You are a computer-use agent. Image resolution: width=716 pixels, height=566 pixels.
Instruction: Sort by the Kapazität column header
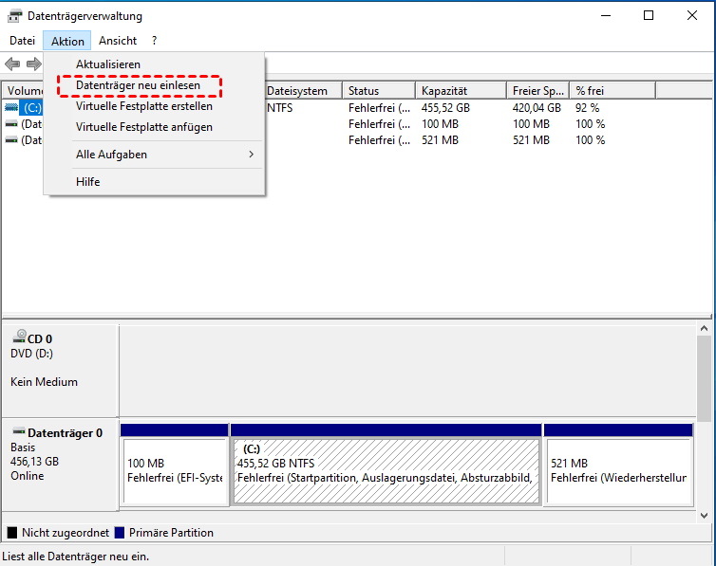point(462,91)
